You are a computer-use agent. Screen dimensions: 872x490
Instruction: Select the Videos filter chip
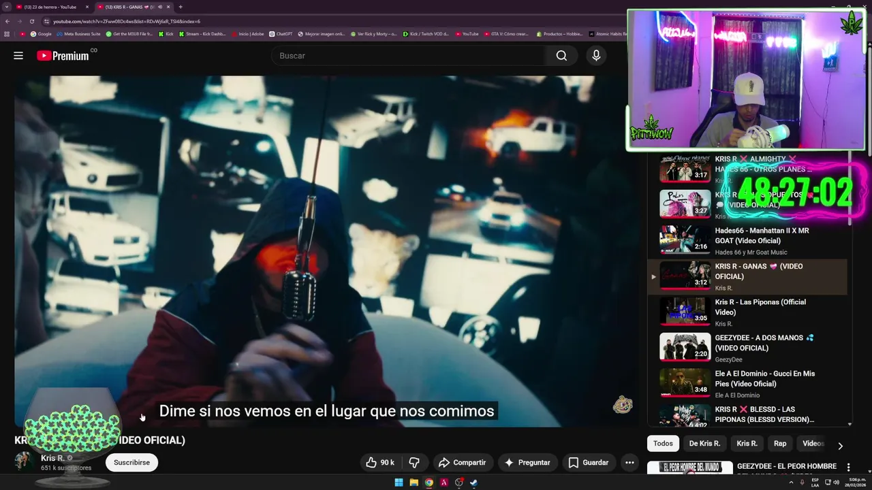[813, 444]
